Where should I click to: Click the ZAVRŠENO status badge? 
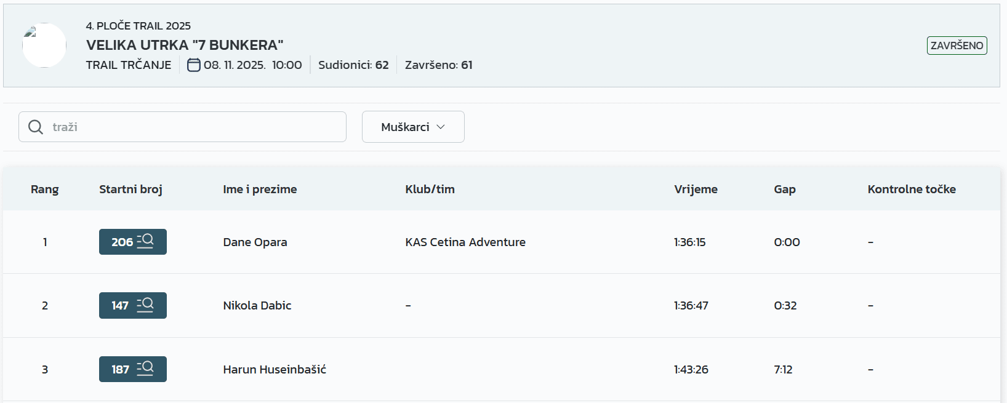point(957,46)
